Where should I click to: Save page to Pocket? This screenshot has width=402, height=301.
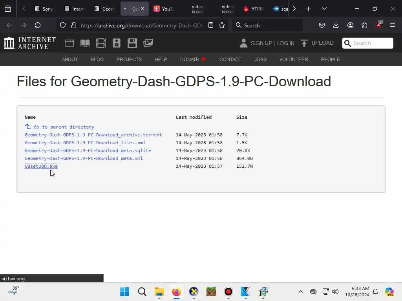coord(322,25)
